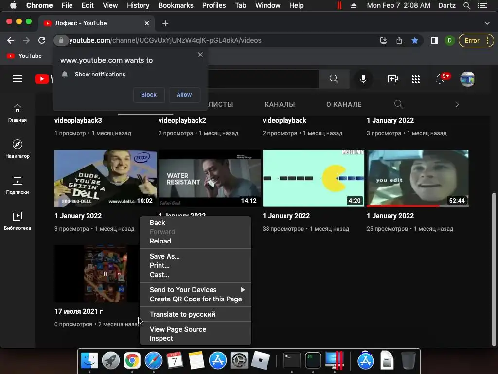Choose Create QR Code for this Page
Viewport: 498px width, 374px height.
click(196, 299)
